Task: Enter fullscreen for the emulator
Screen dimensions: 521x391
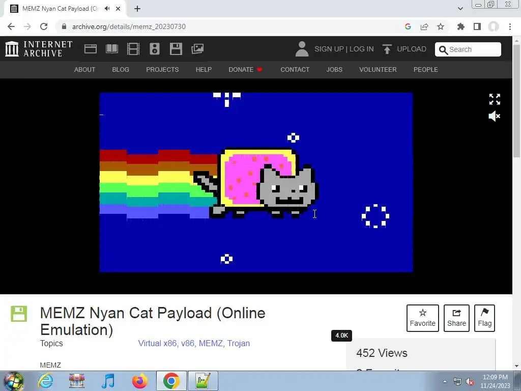Action: click(x=495, y=99)
